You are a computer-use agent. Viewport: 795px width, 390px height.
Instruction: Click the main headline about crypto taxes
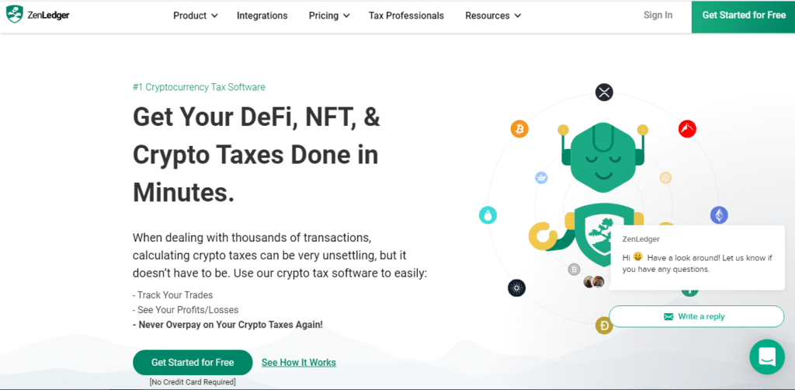[x=256, y=155]
